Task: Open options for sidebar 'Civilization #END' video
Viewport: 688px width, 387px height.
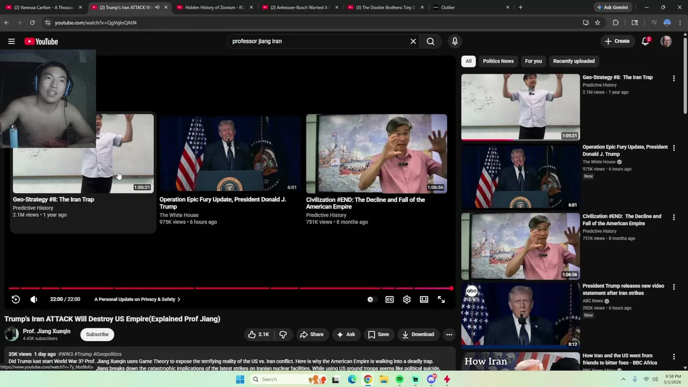Action: pyautogui.click(x=673, y=217)
